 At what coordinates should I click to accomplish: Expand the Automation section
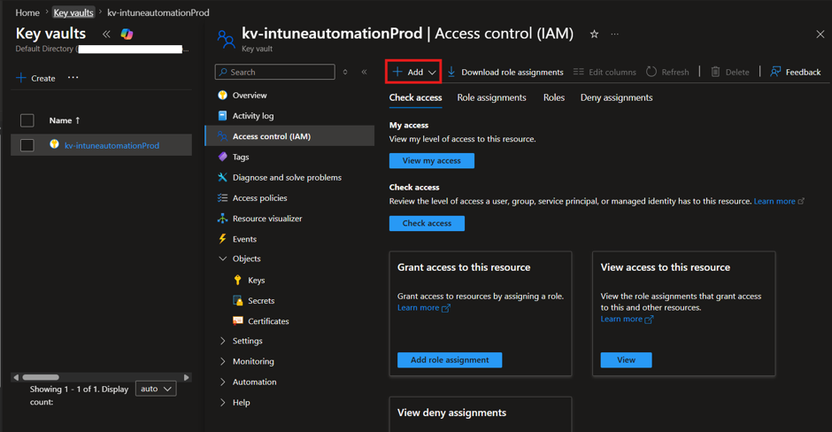[222, 382]
